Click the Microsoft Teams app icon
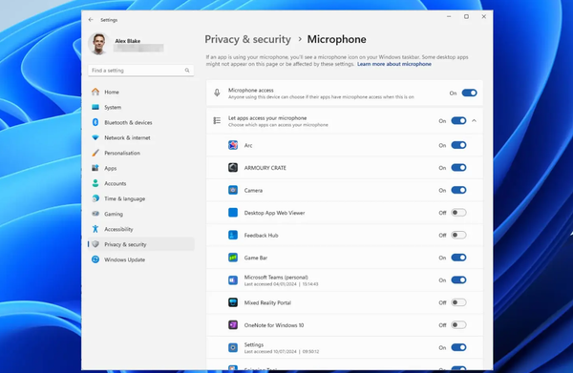This screenshot has width=573, height=373. (233, 280)
